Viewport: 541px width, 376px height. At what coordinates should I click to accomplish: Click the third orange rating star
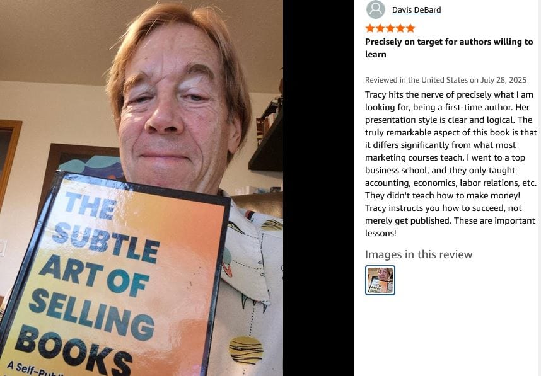[x=390, y=28]
